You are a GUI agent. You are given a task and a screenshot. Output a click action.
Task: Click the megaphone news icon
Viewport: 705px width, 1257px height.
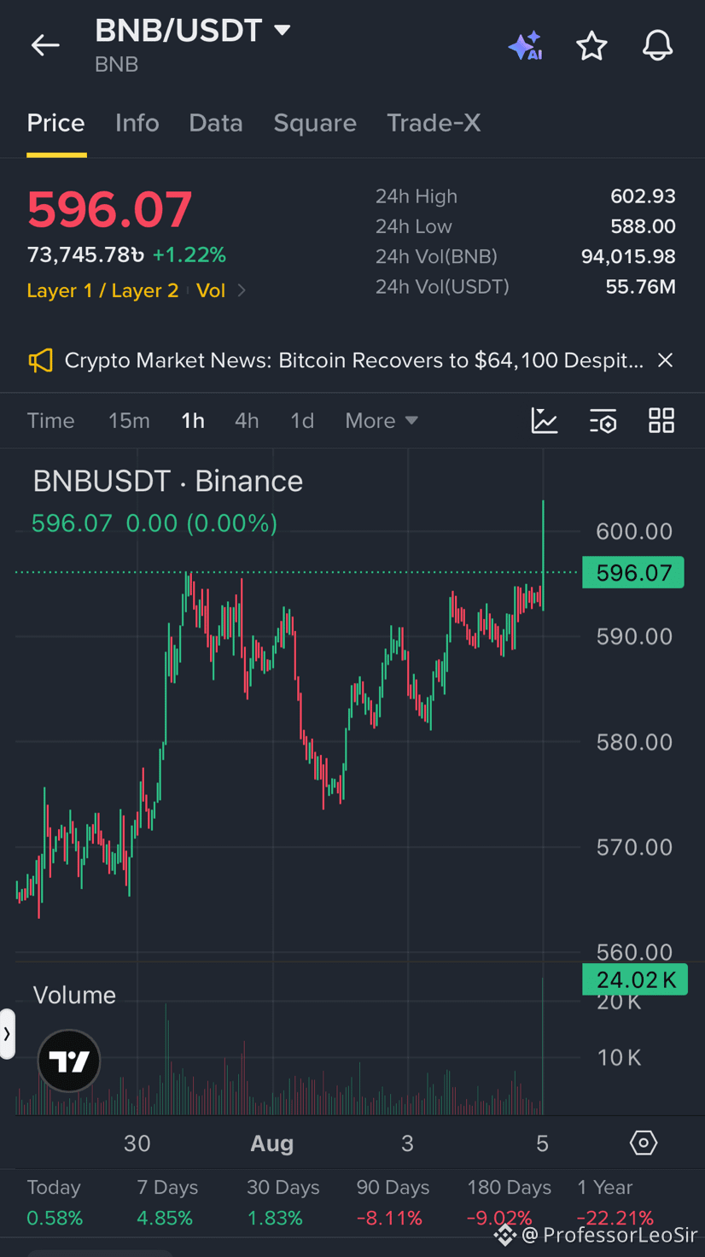(x=40, y=360)
